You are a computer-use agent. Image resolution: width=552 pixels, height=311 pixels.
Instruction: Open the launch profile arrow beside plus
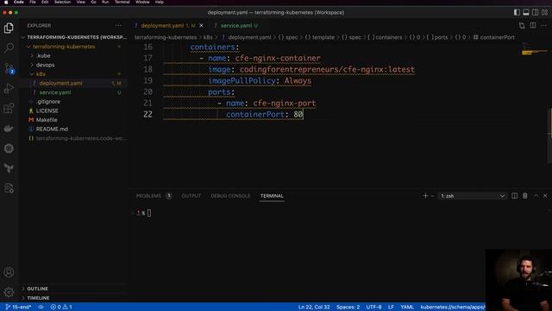(432, 196)
